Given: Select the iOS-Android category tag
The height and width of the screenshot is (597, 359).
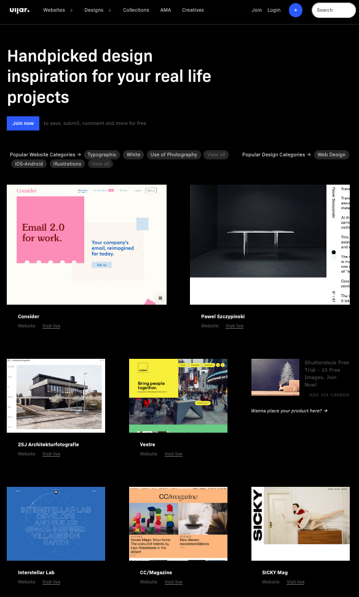Looking at the screenshot, I should click(x=29, y=164).
